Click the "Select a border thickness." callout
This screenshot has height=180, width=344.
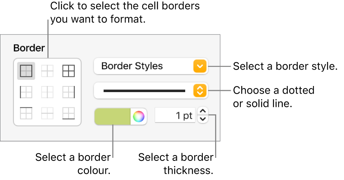(x=176, y=164)
